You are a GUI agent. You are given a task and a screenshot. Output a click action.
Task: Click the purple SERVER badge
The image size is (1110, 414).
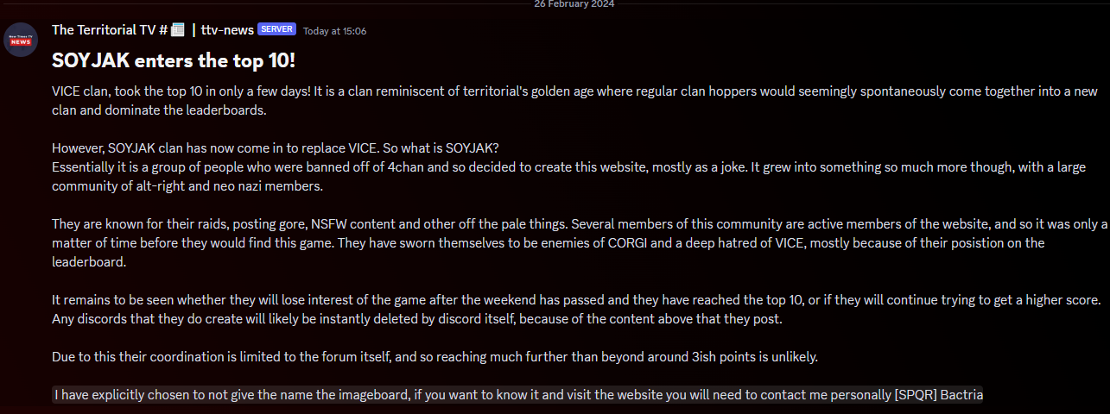[276, 29]
